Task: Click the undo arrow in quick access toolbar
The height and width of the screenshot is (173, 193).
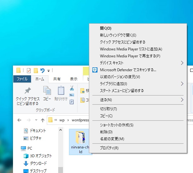Action: [x=42, y=71]
